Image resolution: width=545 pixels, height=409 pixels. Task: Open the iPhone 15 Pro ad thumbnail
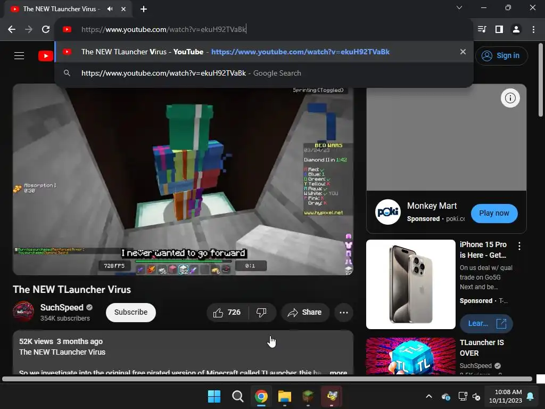click(410, 284)
